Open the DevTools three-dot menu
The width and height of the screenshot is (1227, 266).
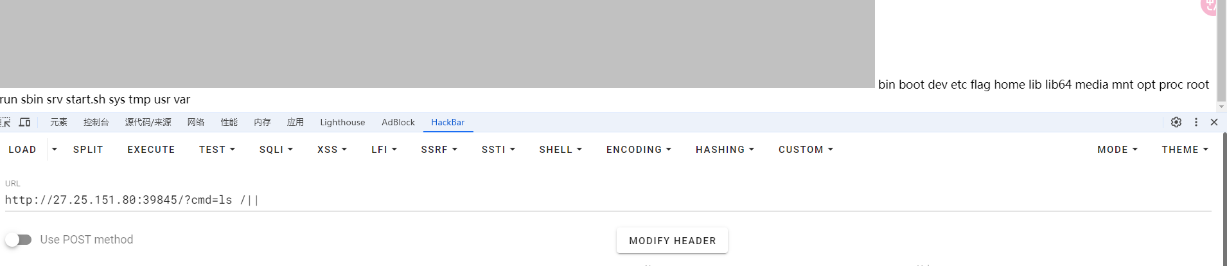[1196, 122]
